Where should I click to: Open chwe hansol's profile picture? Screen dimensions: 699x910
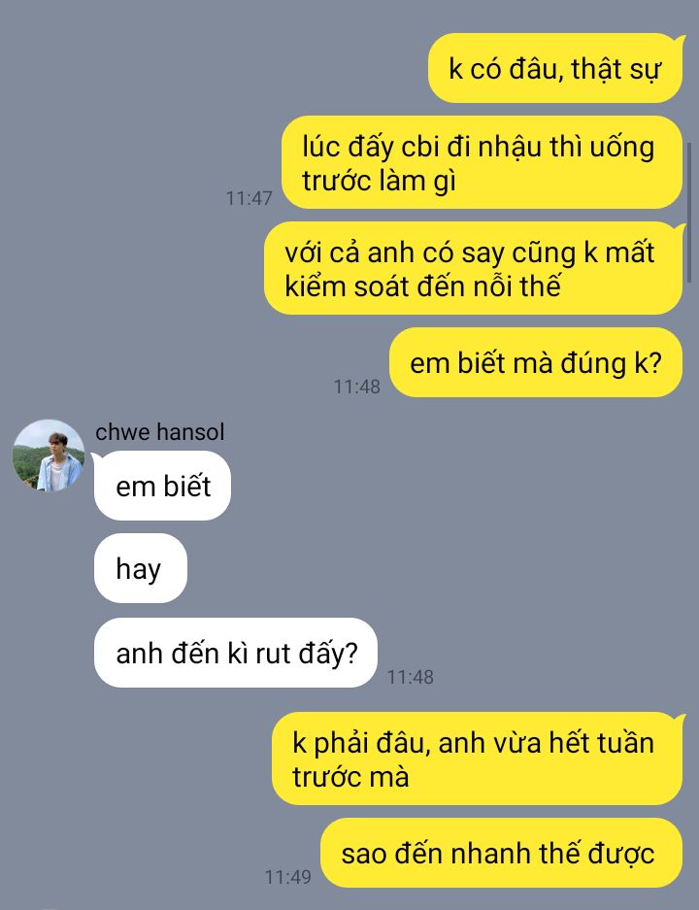coord(49,455)
